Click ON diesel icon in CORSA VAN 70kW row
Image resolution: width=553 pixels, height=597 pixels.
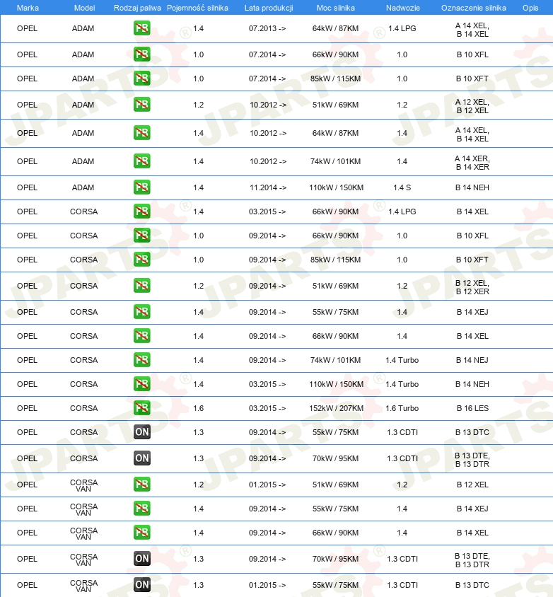tap(142, 559)
